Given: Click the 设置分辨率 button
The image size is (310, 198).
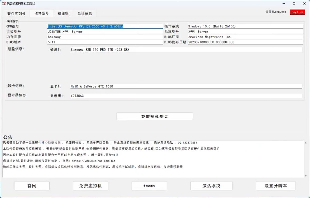Looking at the screenshot, I should (x=276, y=186).
